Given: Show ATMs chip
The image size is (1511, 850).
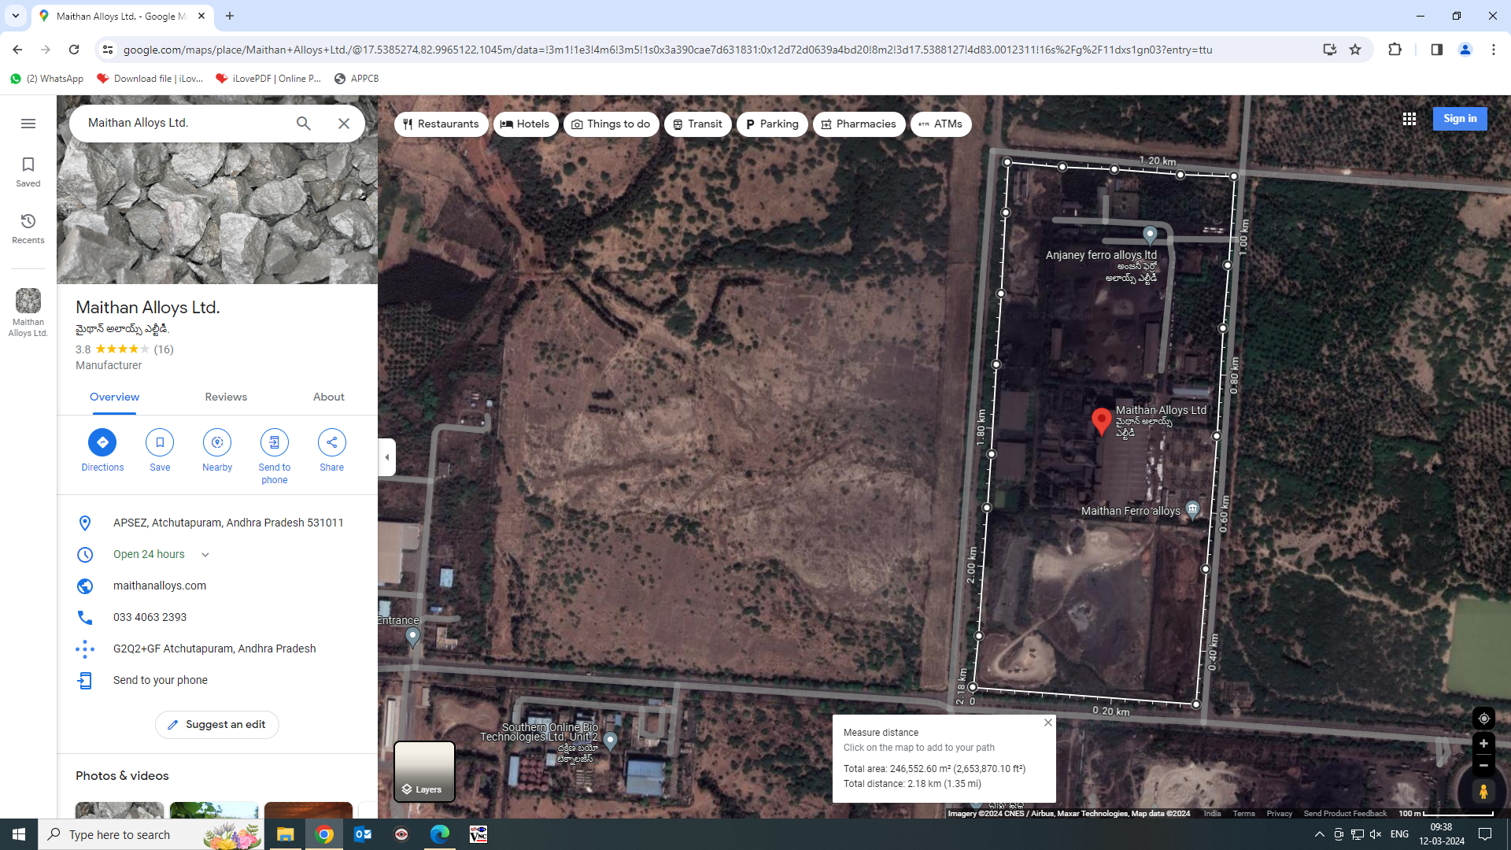Looking at the screenshot, I should tap(941, 124).
